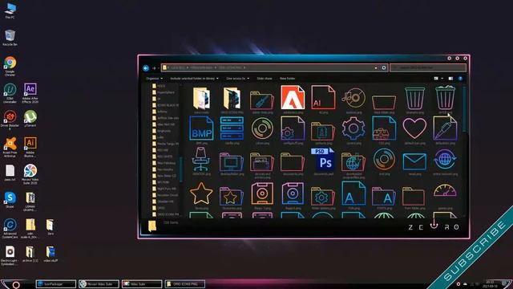
Task: Select the blue envelope email icon thumbnail
Action: tap(414, 161)
